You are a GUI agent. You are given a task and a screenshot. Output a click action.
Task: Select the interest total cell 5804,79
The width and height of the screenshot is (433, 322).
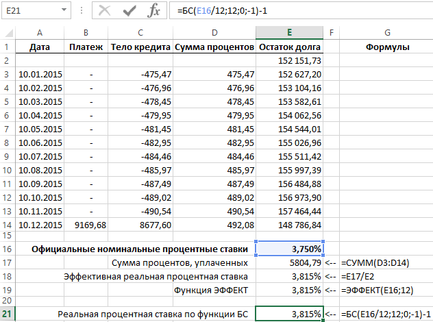(289, 262)
